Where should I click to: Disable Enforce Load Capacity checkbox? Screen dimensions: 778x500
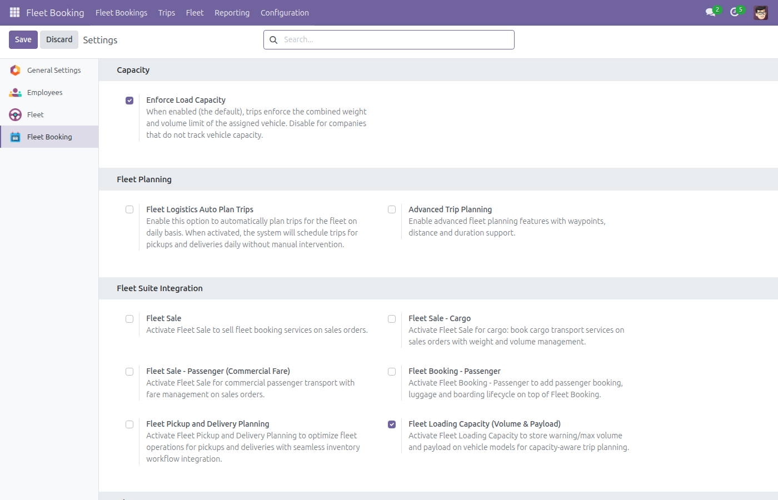click(129, 101)
